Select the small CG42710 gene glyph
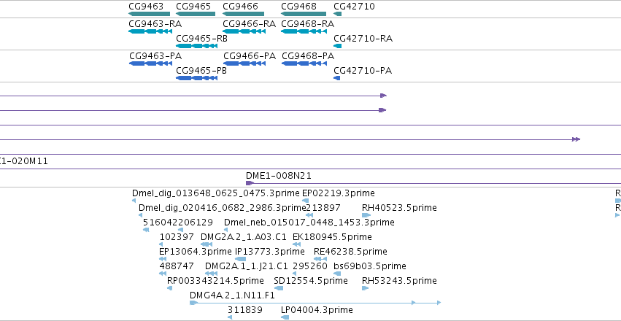 coord(337,14)
